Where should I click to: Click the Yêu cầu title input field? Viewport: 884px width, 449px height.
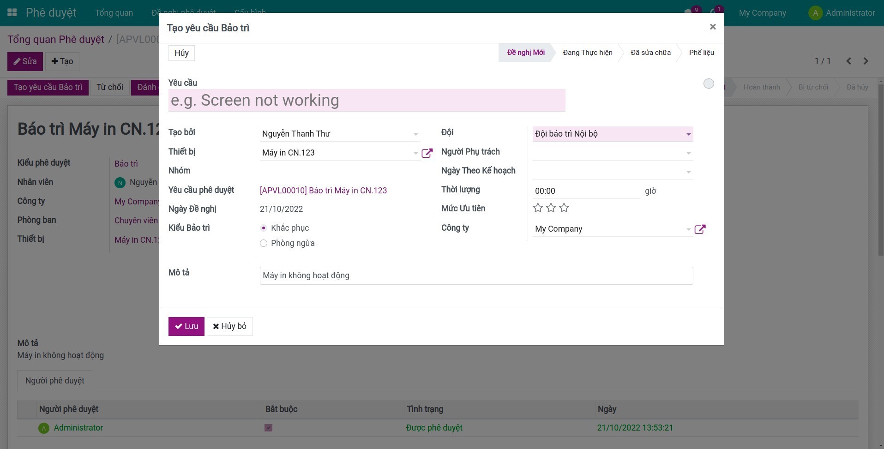367,101
